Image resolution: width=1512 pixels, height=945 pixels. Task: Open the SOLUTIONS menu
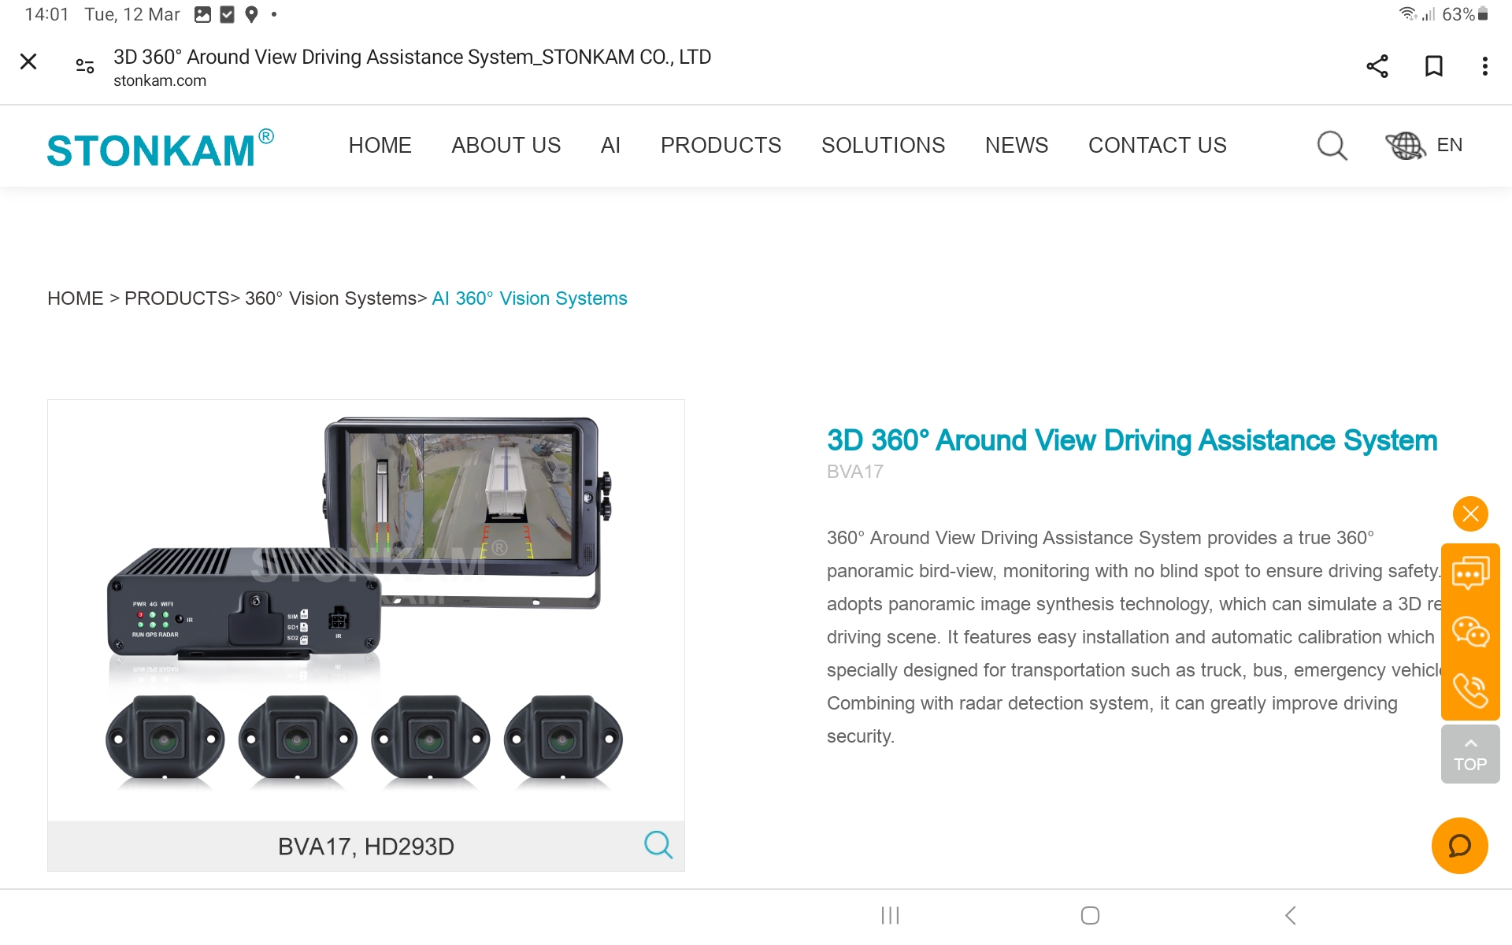pyautogui.click(x=884, y=146)
